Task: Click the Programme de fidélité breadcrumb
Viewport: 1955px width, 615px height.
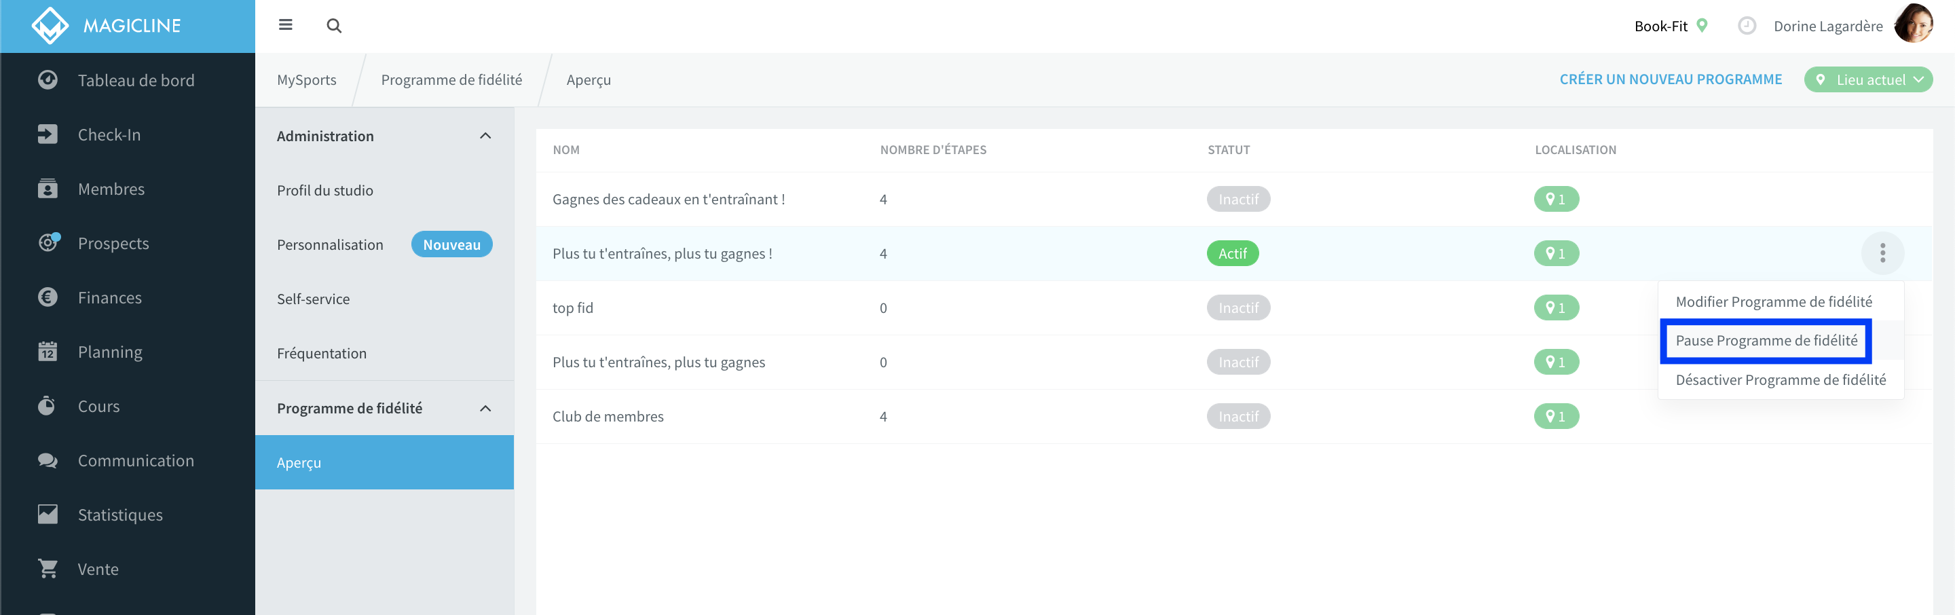Action: pos(451,79)
